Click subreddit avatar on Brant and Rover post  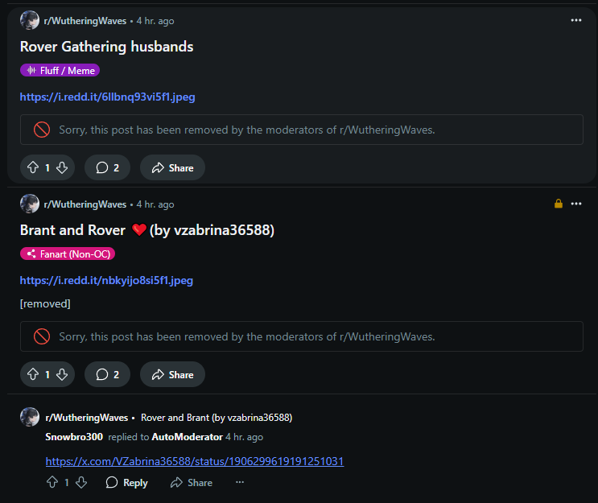[29, 204]
